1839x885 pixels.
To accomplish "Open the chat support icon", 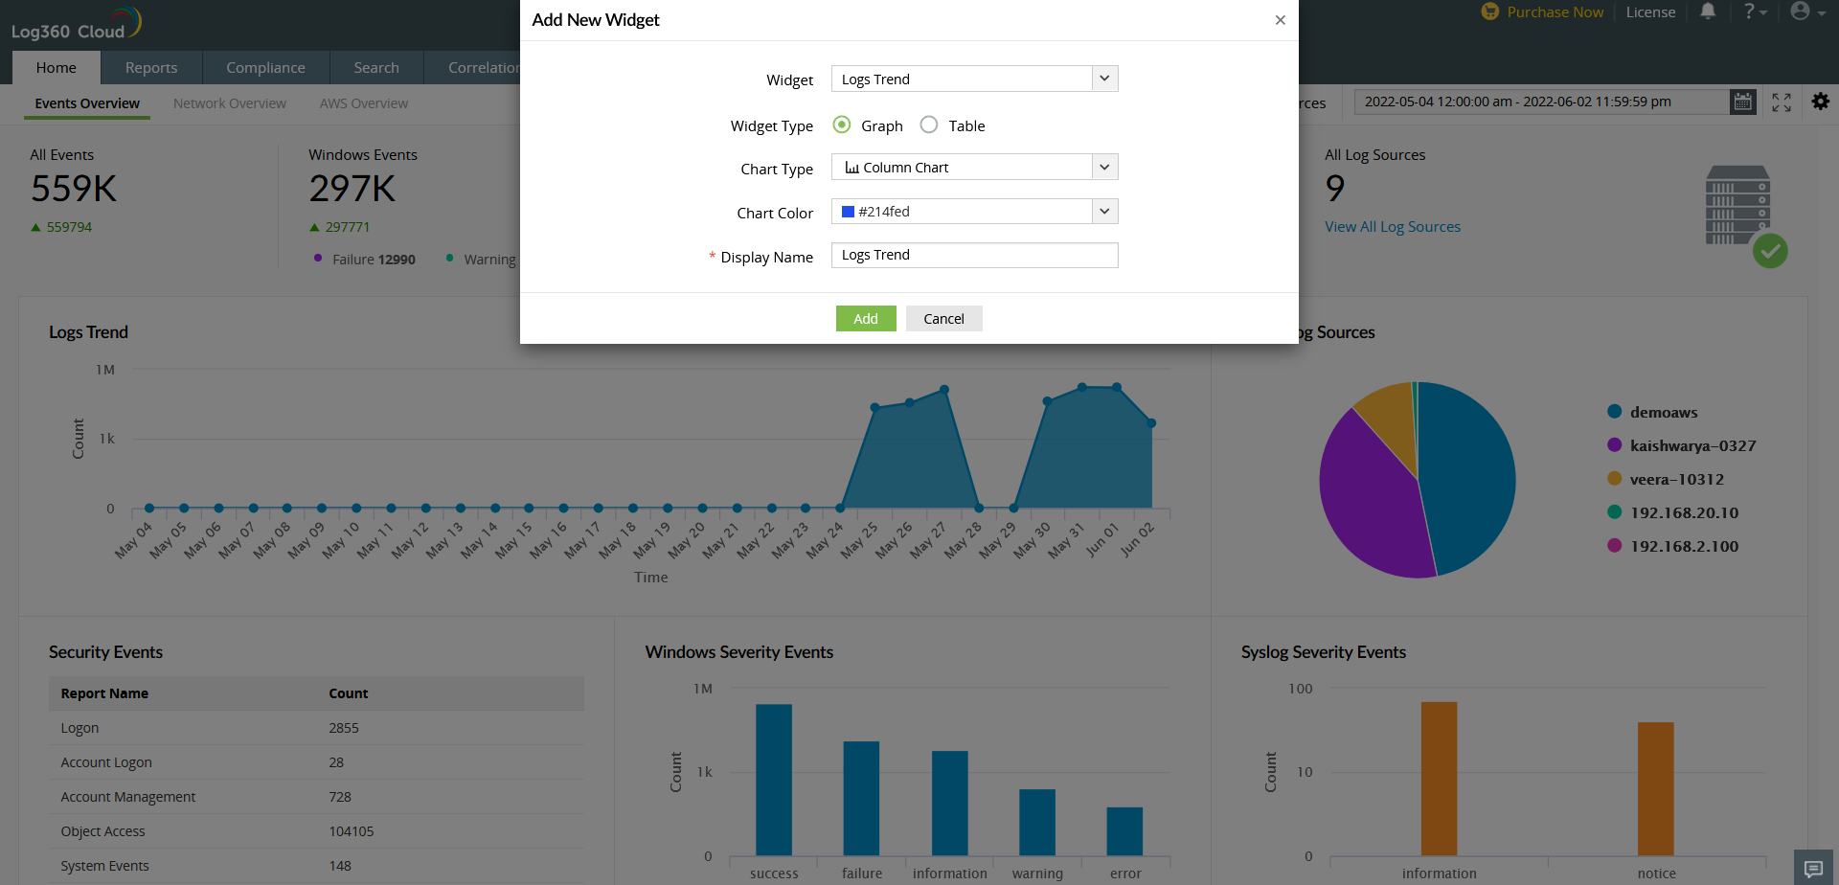I will click(1813, 868).
